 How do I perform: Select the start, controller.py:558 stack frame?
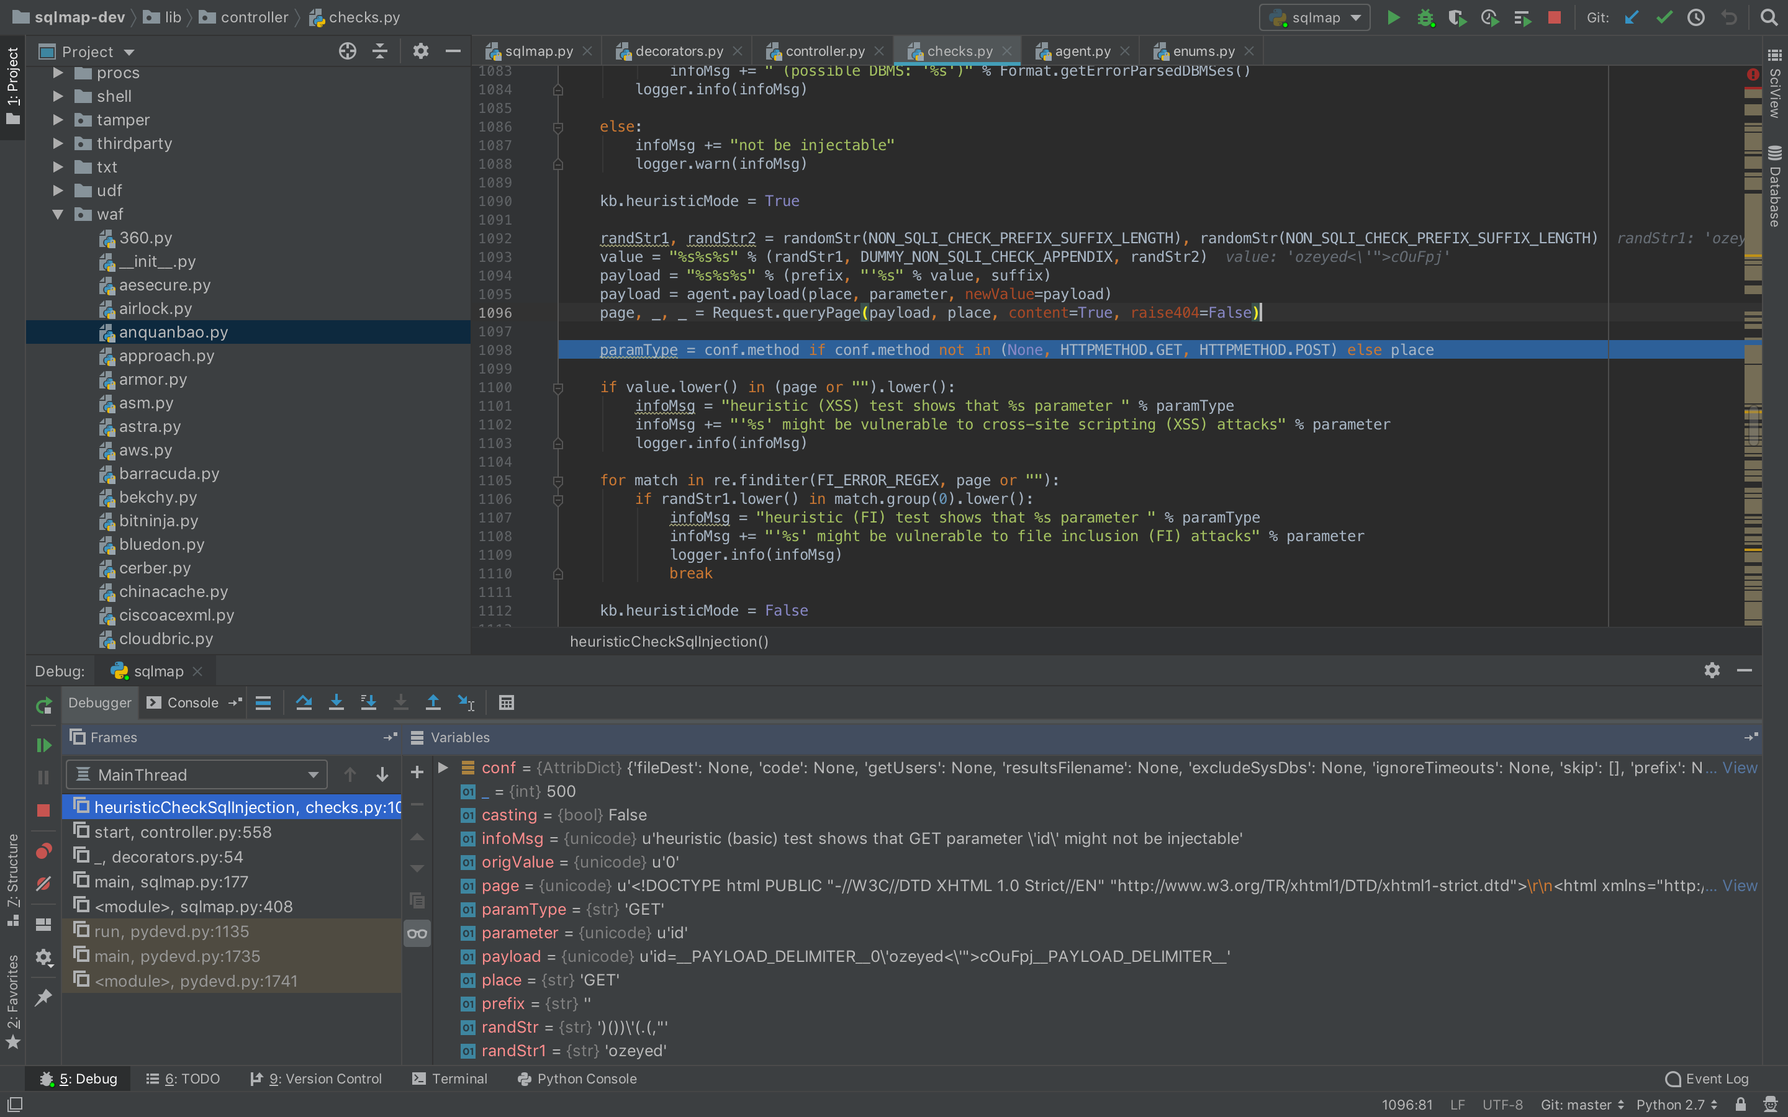coord(183,832)
